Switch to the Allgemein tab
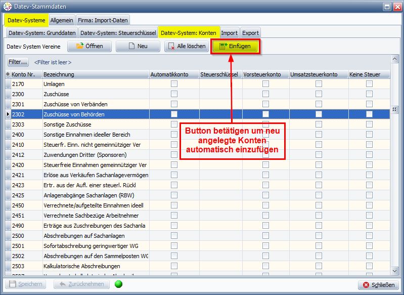Image resolution: width=404 pixels, height=295 pixels. coord(62,20)
